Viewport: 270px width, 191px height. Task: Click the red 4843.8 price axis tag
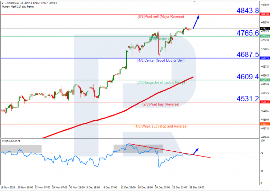tap(265, 14)
